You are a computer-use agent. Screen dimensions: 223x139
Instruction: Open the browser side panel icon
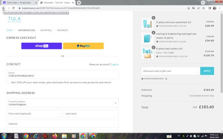tap(209, 8)
